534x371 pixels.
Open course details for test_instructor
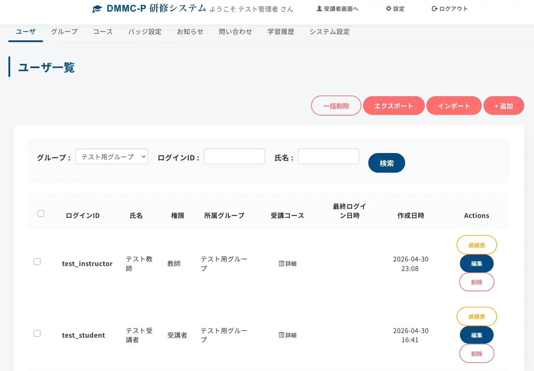pos(288,264)
